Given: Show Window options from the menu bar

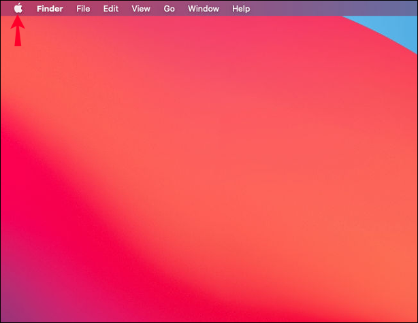Looking at the screenshot, I should 204,9.
